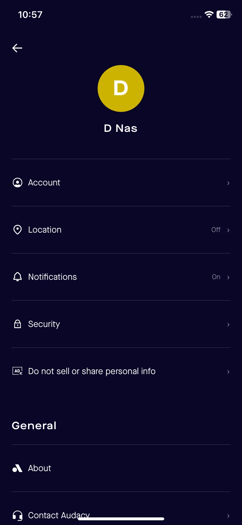This screenshot has width=242, height=525.
Task: Expand the Account row chevron
Action: coord(228,183)
